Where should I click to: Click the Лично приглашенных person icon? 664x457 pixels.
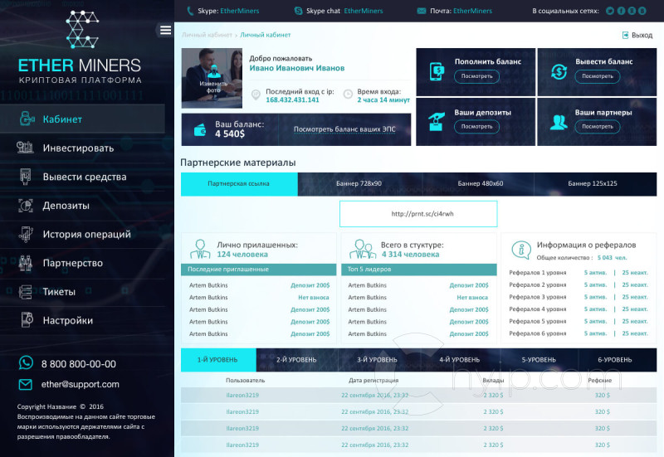click(200, 249)
